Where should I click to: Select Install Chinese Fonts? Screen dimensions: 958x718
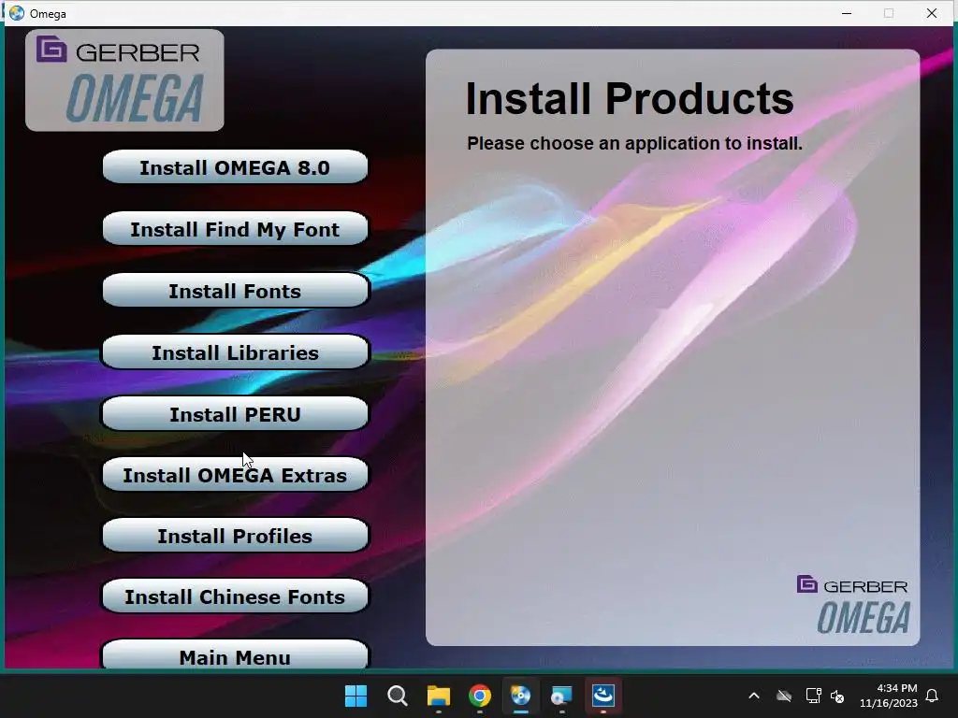click(x=235, y=596)
